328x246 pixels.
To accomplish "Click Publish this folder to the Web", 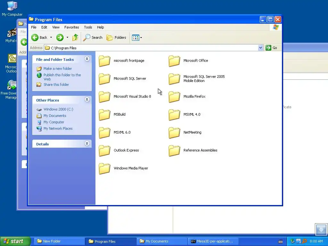I will [62, 77].
